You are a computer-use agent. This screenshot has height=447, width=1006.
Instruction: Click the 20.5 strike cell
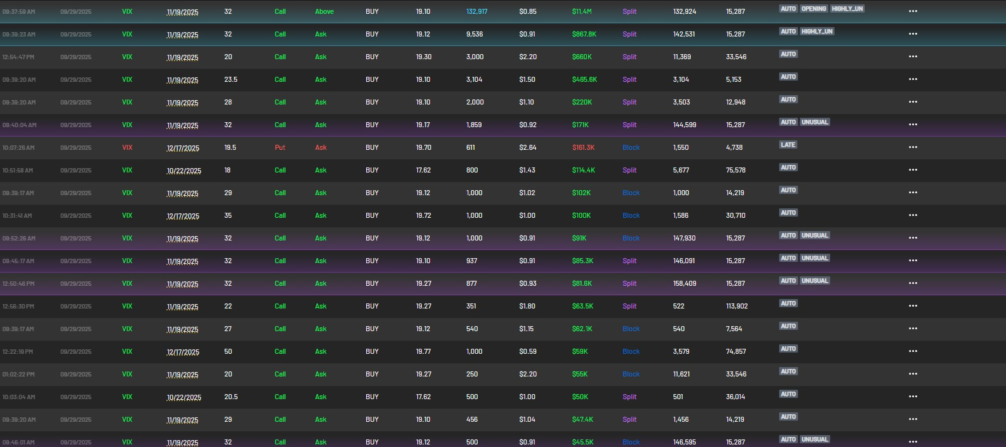point(231,397)
